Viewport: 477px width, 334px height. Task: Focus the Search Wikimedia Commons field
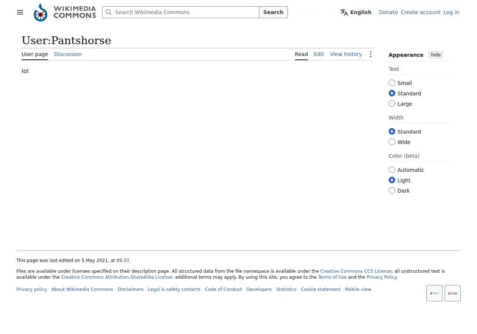(x=181, y=12)
